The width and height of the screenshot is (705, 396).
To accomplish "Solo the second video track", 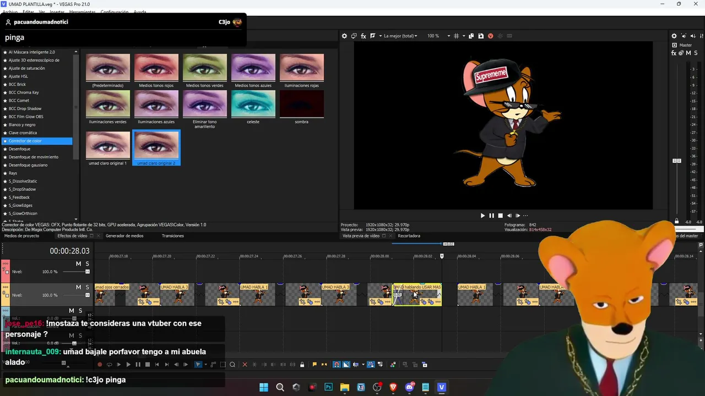I will point(87,287).
